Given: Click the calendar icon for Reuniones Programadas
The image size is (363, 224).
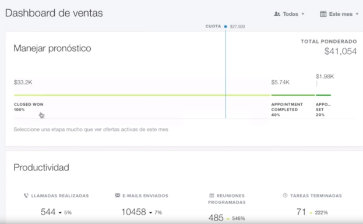Looking at the screenshot, I should (x=212, y=195).
